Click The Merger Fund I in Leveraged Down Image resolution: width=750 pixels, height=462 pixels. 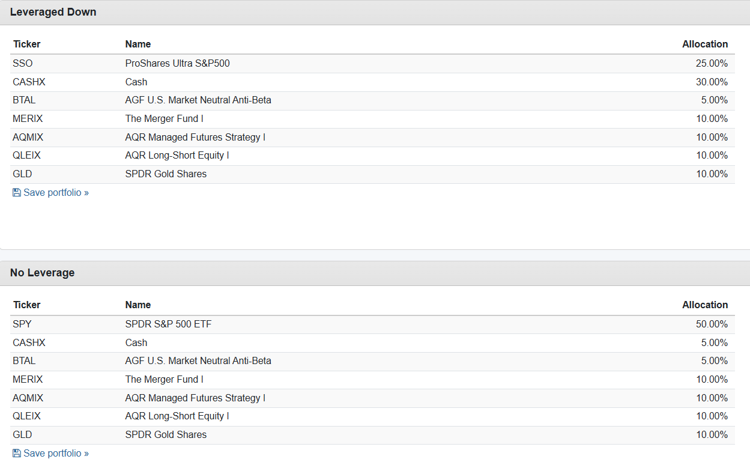pyautogui.click(x=164, y=118)
